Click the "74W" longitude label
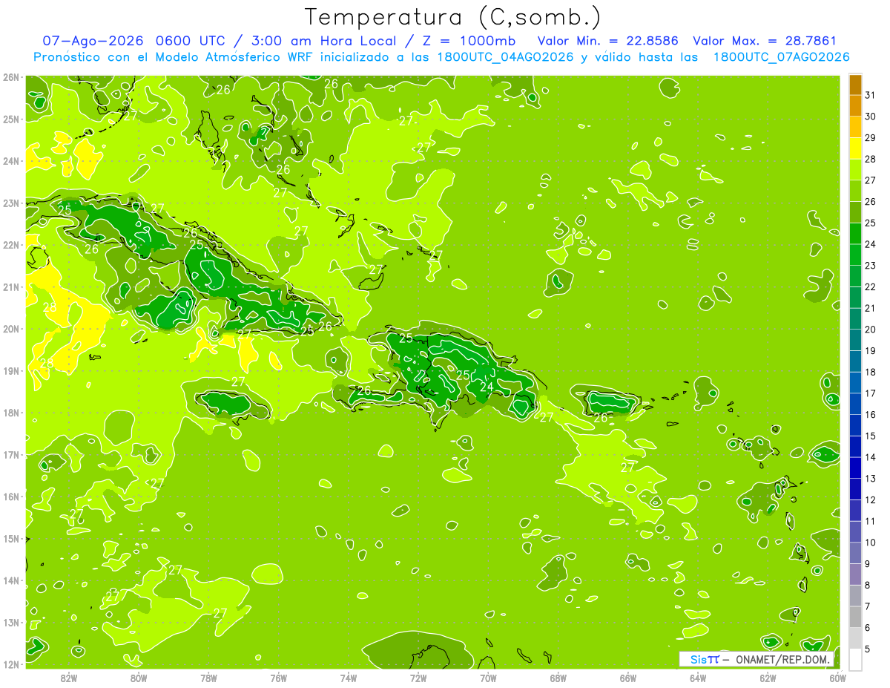This screenshot has width=890, height=688. [x=349, y=678]
